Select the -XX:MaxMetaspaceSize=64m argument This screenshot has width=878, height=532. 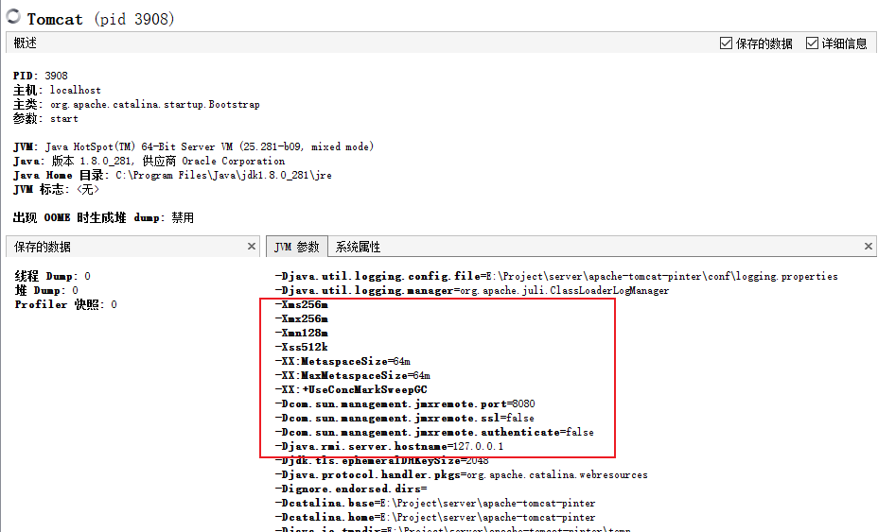352,375
